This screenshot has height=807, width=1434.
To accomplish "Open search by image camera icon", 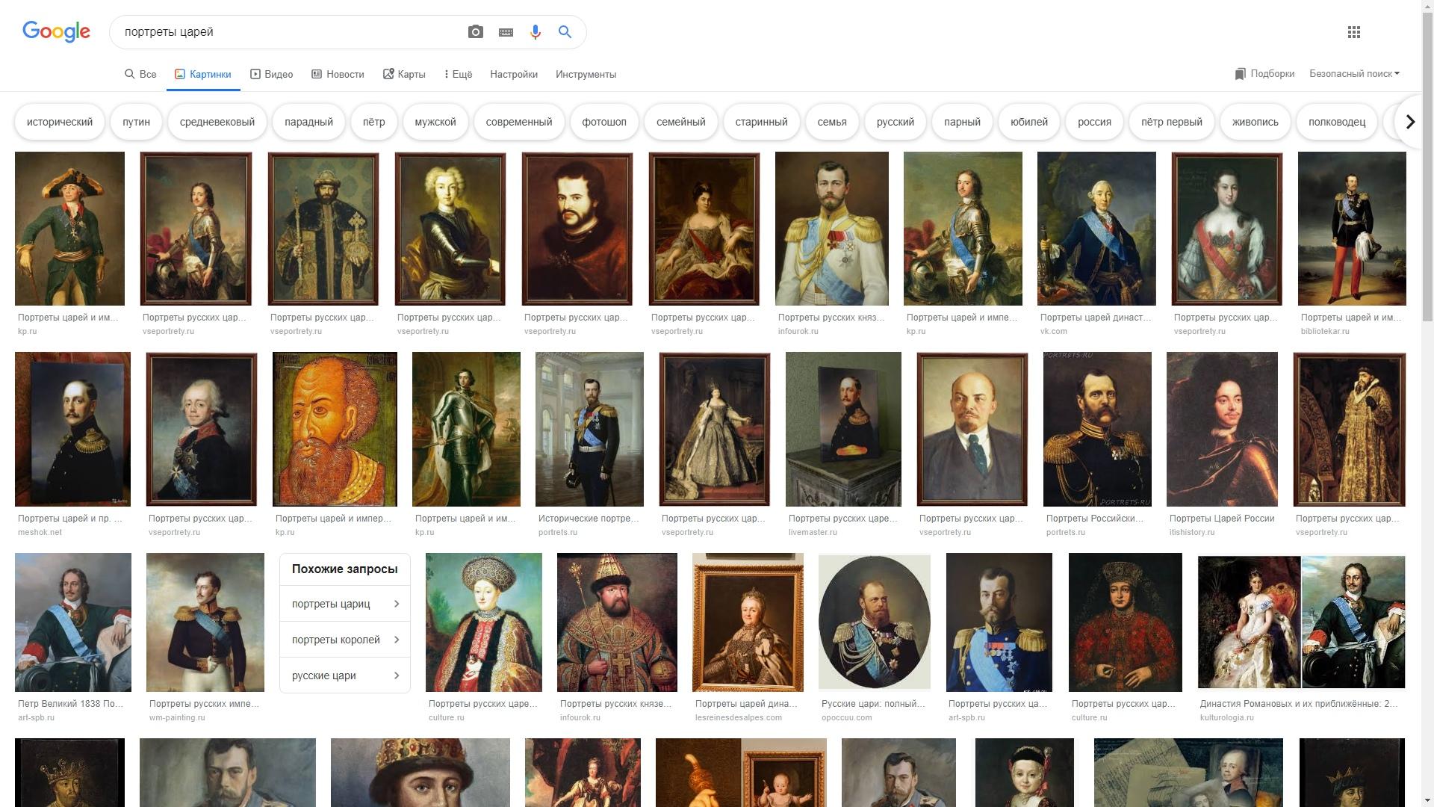I will tap(476, 32).
